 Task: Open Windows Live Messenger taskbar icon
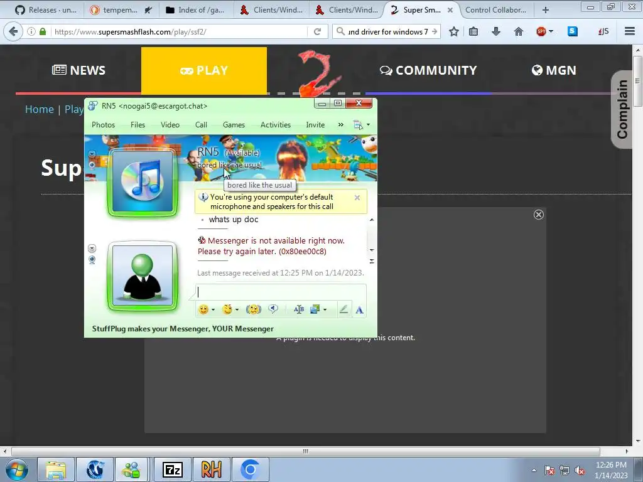[131, 469]
